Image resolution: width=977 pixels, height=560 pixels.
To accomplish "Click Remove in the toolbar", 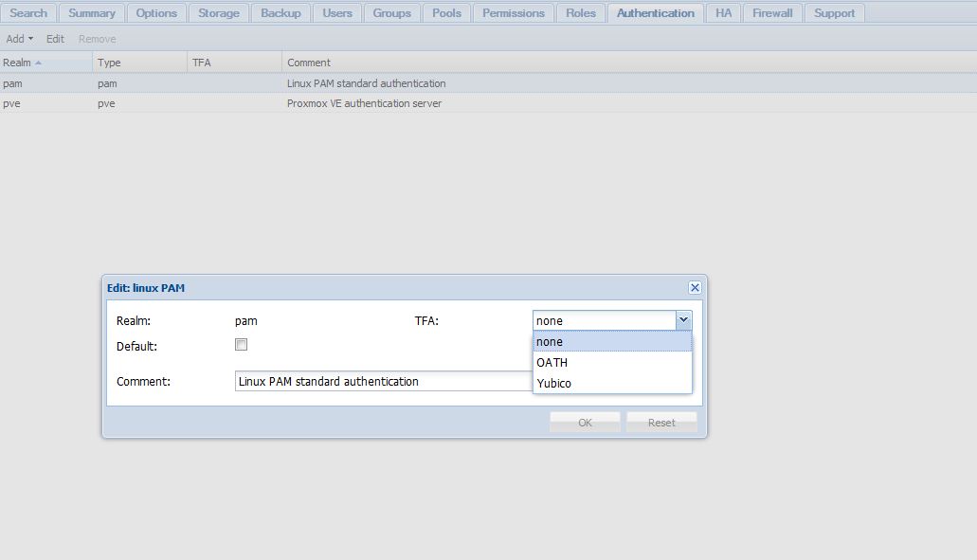I will [x=97, y=39].
